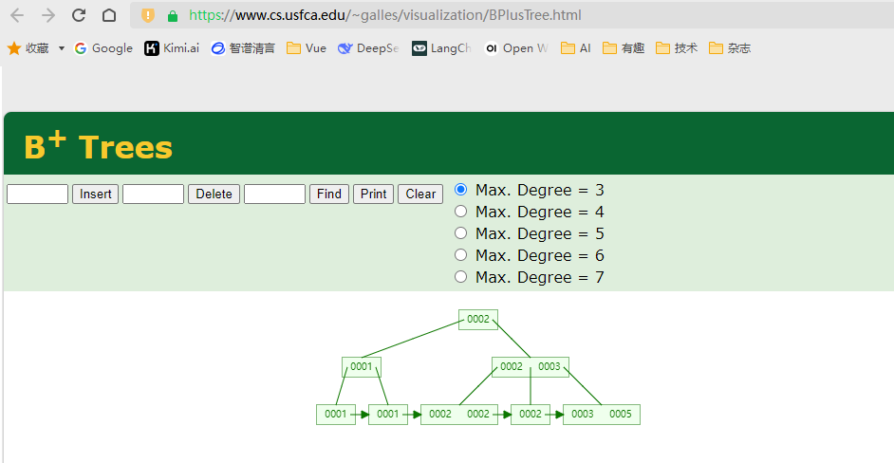
Task: Click the B+ Trees page heading
Action: coord(98,145)
